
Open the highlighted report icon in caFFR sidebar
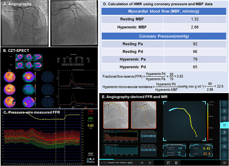click(224, 126)
